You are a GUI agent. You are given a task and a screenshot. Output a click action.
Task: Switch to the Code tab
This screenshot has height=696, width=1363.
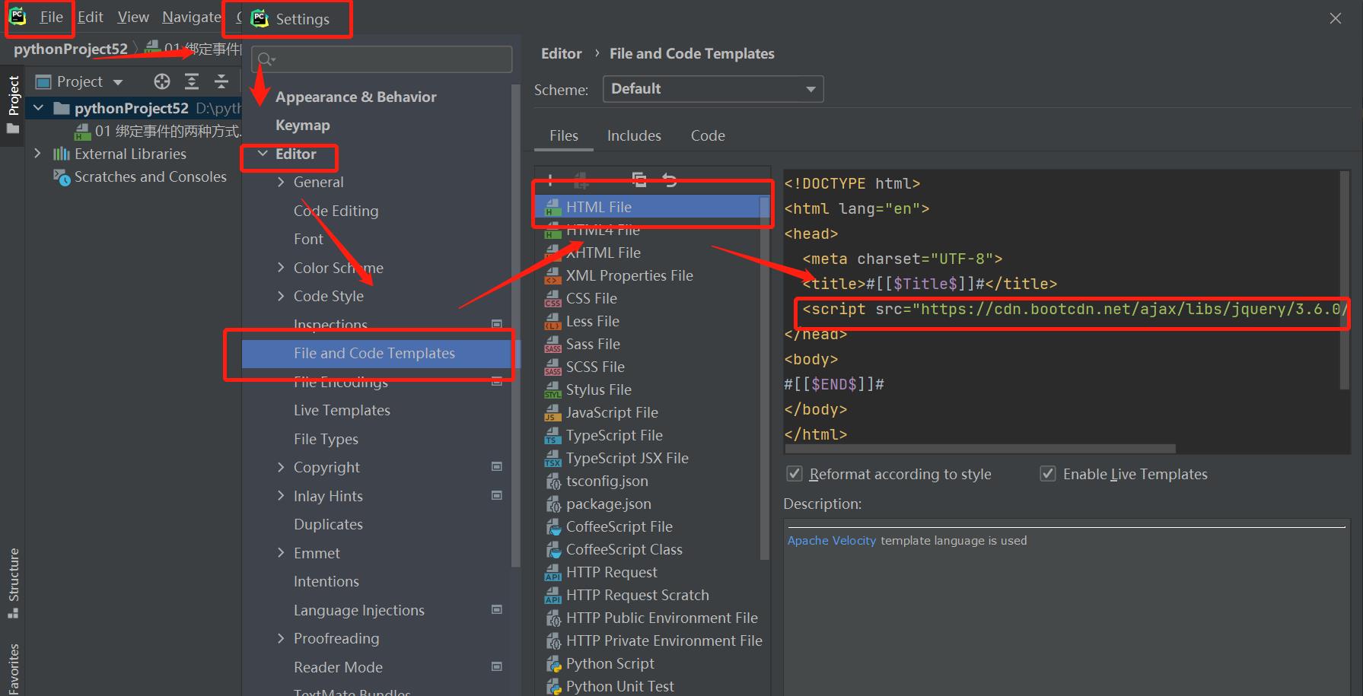tap(708, 135)
